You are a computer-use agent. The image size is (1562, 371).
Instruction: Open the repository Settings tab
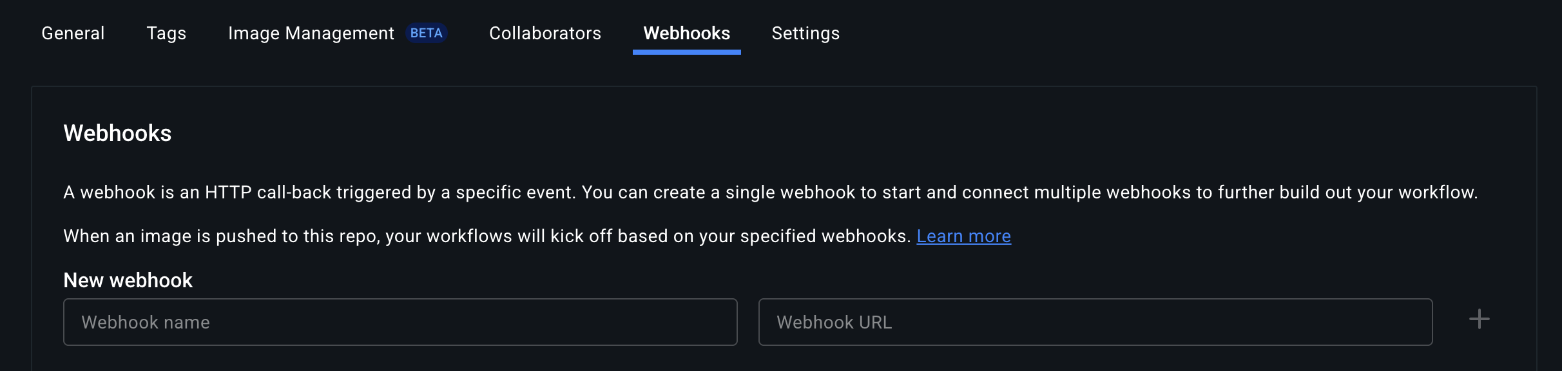[x=805, y=33]
